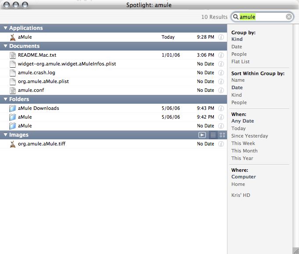Click the aMule application icon
Image resolution: width=299 pixels, height=254 pixels.
(13, 37)
